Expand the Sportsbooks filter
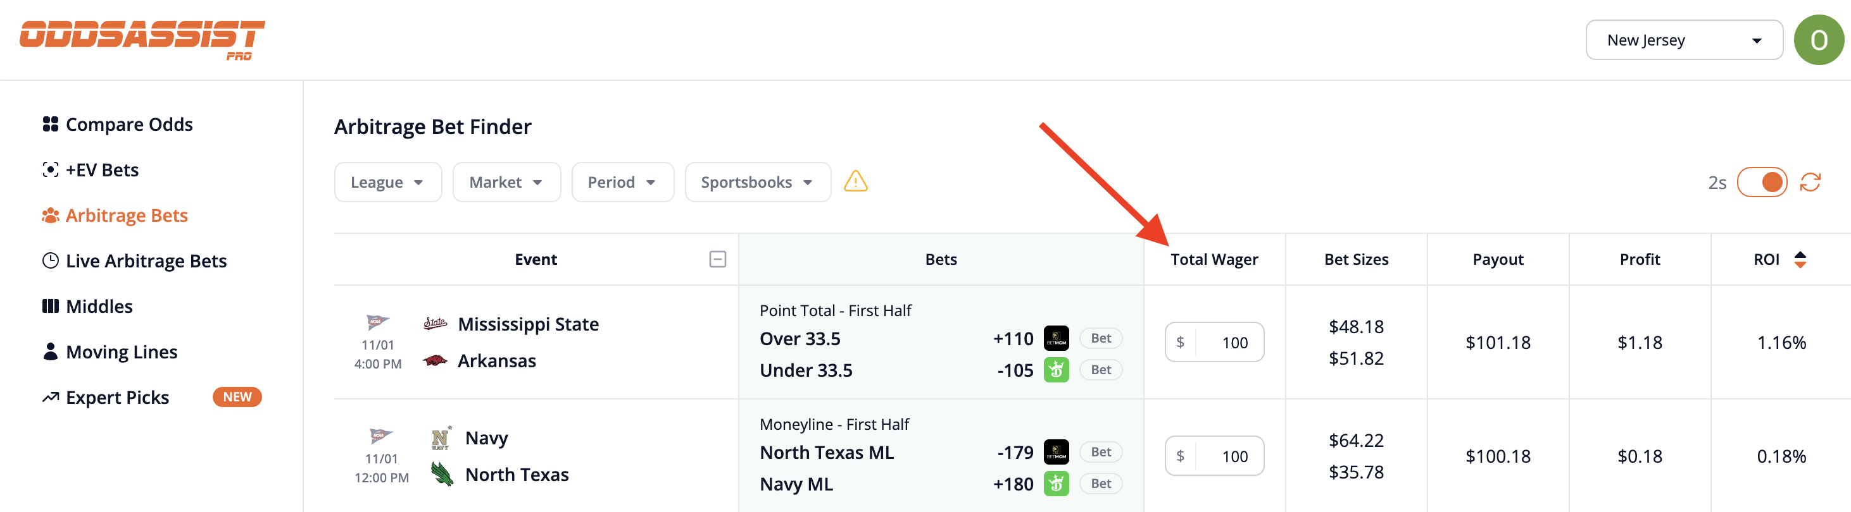 757,181
